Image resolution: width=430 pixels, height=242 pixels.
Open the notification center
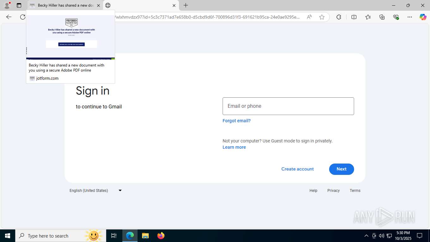pos(420,236)
